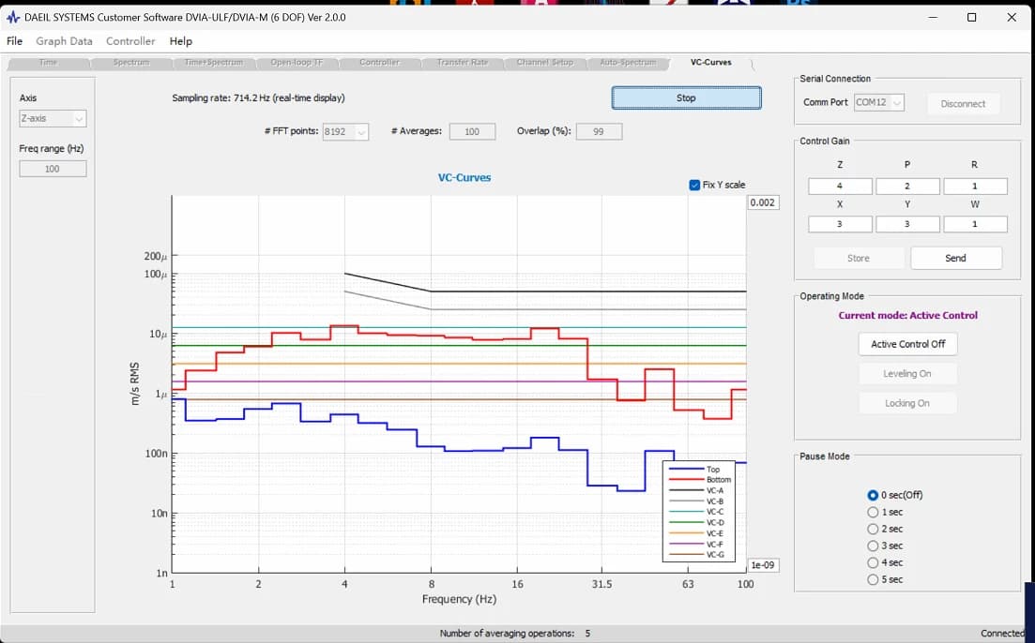Select the 0 sec(Off) pause option
Viewport: 1035px width, 643px height.
[874, 495]
